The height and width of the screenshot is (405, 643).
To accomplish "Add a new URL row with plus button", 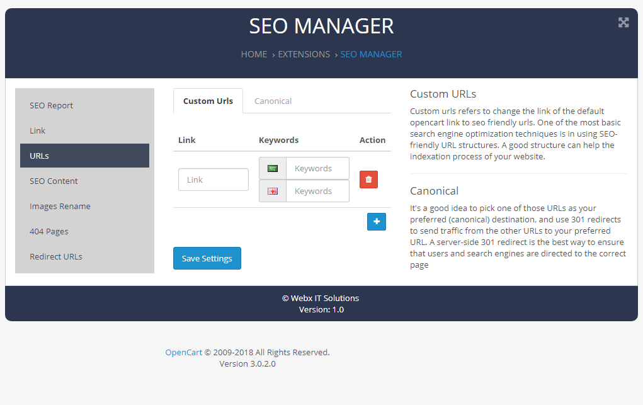I will tap(376, 222).
